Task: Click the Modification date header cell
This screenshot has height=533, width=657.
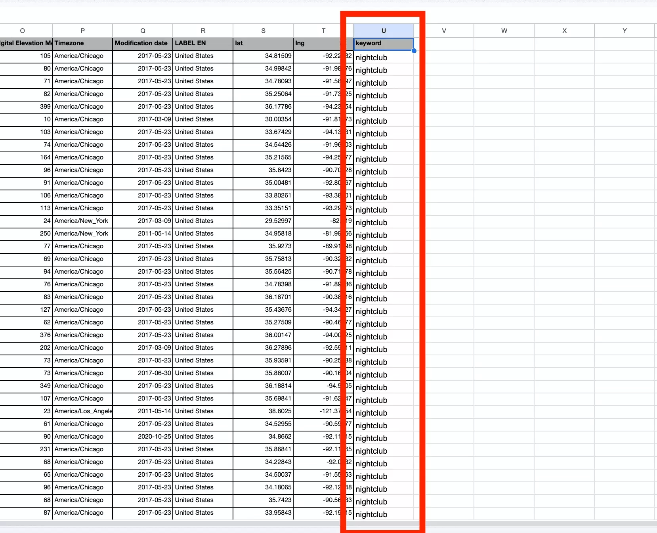Action: click(x=143, y=43)
